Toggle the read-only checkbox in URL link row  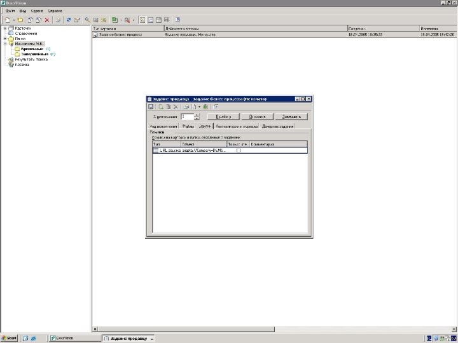pyautogui.click(x=239, y=150)
